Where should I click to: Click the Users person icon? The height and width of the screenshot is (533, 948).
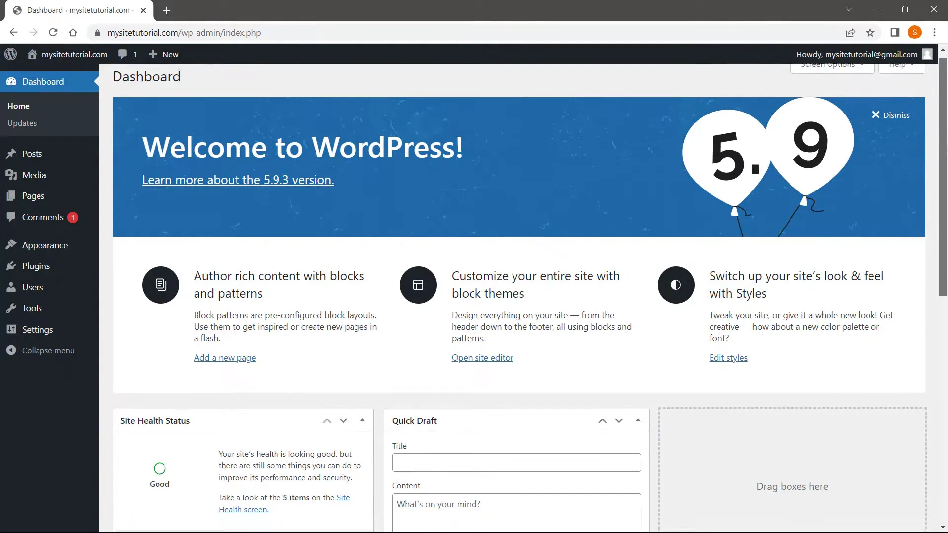point(11,287)
